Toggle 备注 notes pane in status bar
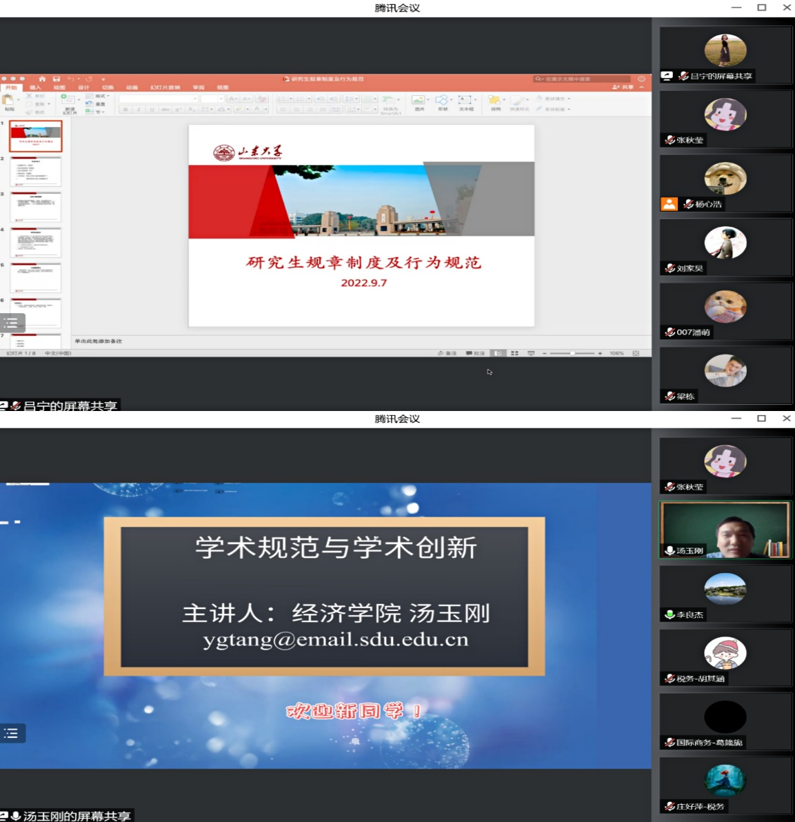795x822 pixels. [x=447, y=353]
